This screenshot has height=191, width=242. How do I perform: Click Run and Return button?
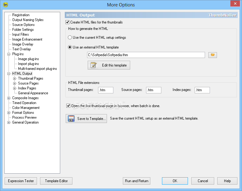click(x=137, y=181)
